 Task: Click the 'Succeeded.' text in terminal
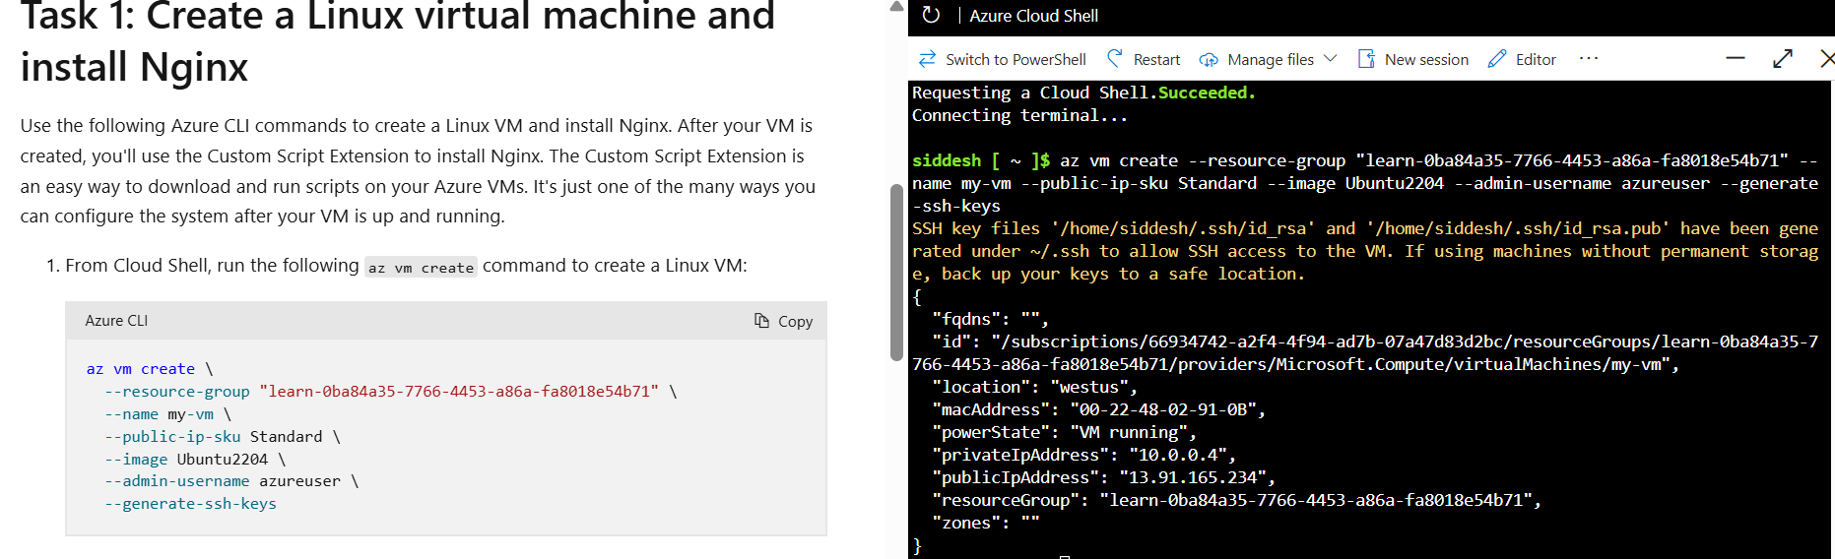click(x=1207, y=93)
